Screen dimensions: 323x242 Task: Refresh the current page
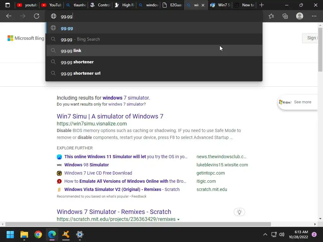coord(37,16)
